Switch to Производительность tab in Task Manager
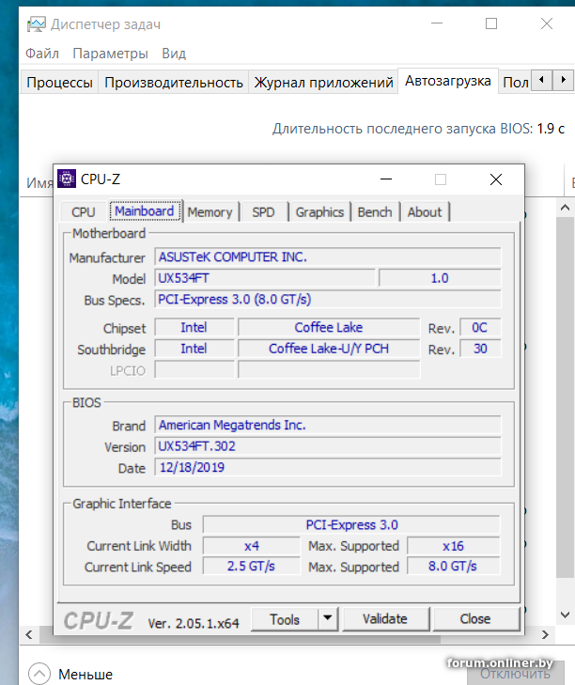The image size is (575, 685). (174, 82)
